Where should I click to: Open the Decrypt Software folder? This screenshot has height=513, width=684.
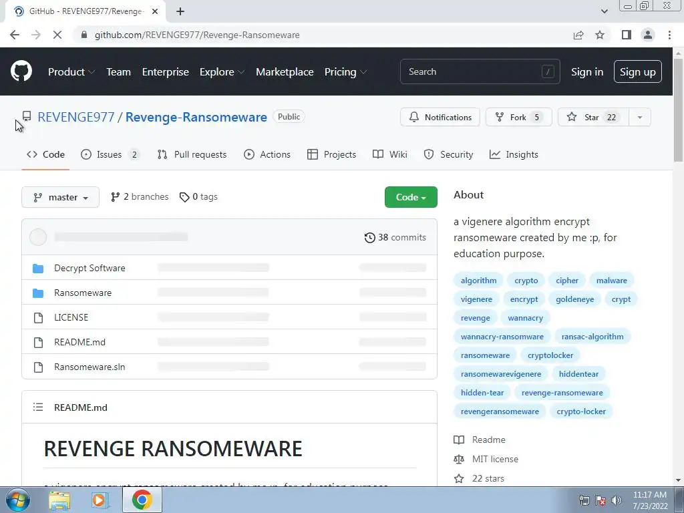click(90, 268)
